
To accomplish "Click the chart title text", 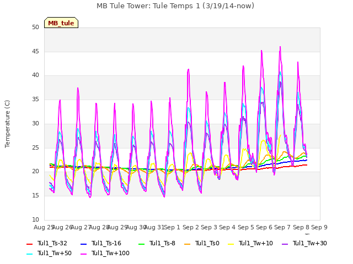I will [x=175, y=5].
